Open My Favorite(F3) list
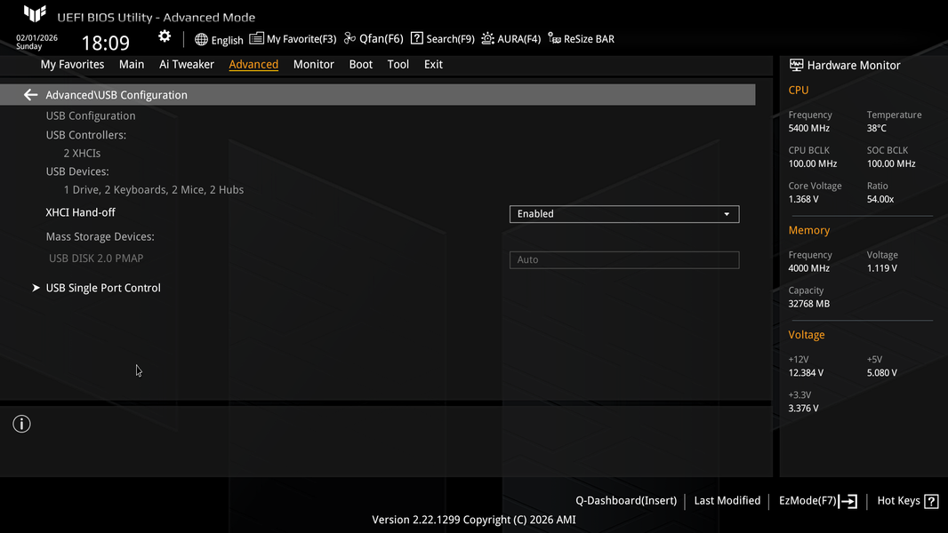This screenshot has width=948, height=533. [293, 38]
